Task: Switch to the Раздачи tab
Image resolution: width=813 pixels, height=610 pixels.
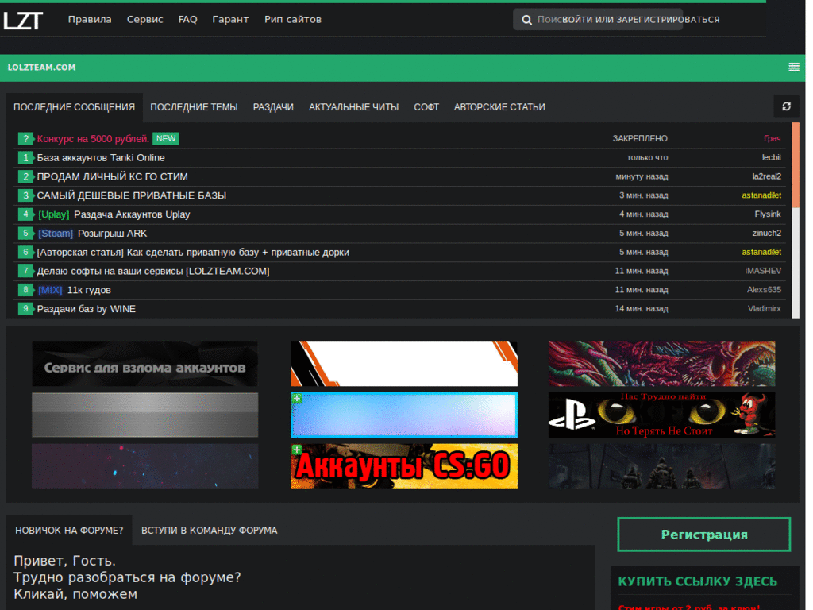Action: pyautogui.click(x=273, y=107)
